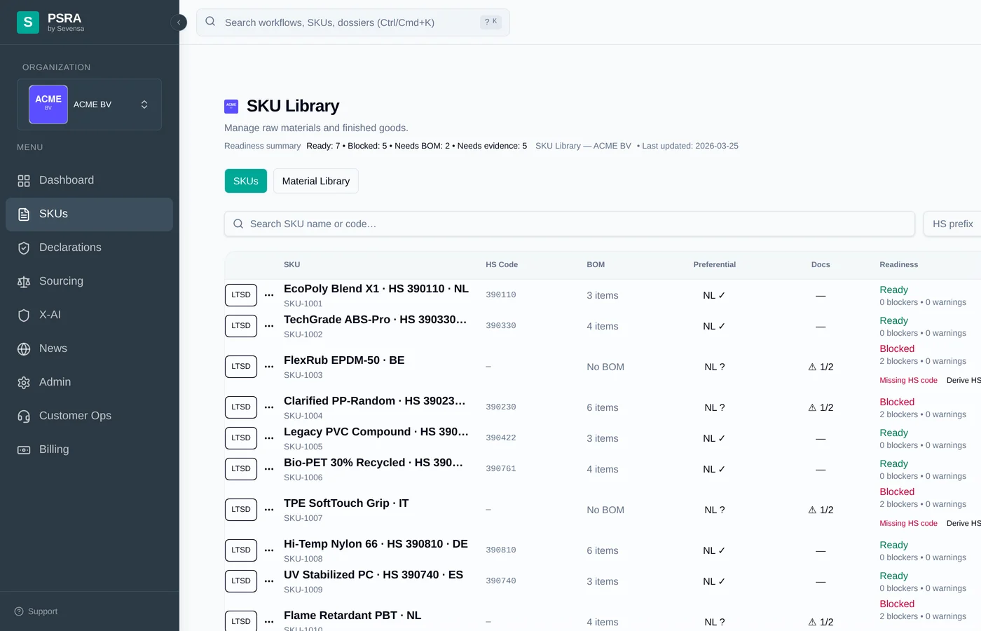Screen dimensions: 981x631
Task: Open Admin settings via its sidebar icon
Action: [x=23, y=382]
